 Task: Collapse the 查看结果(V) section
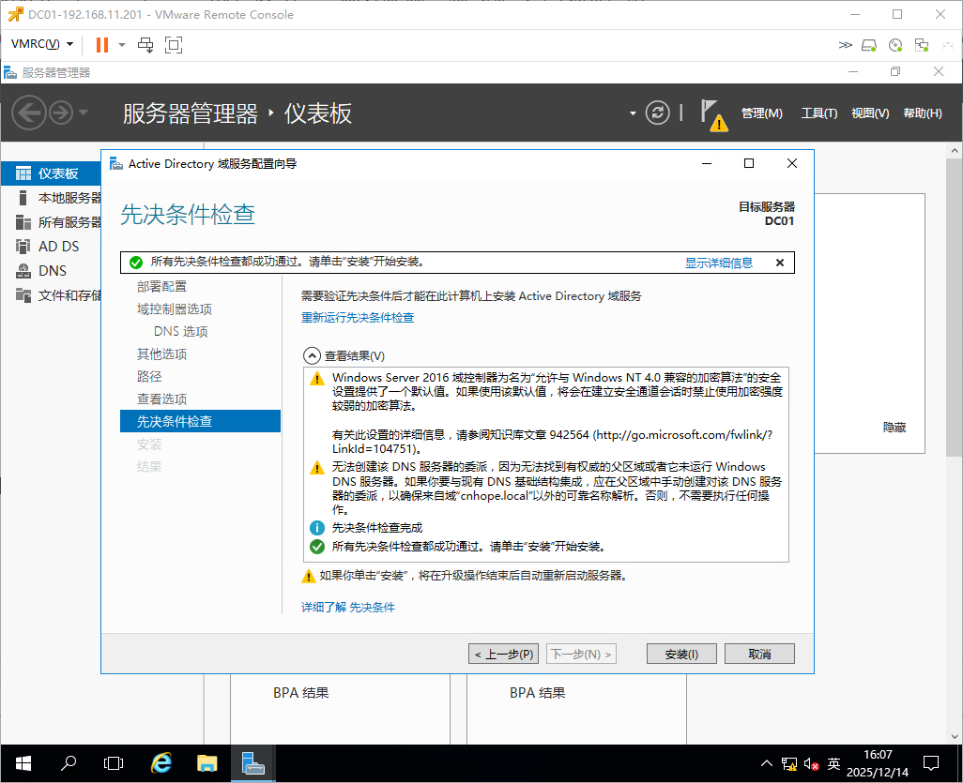pyautogui.click(x=312, y=356)
